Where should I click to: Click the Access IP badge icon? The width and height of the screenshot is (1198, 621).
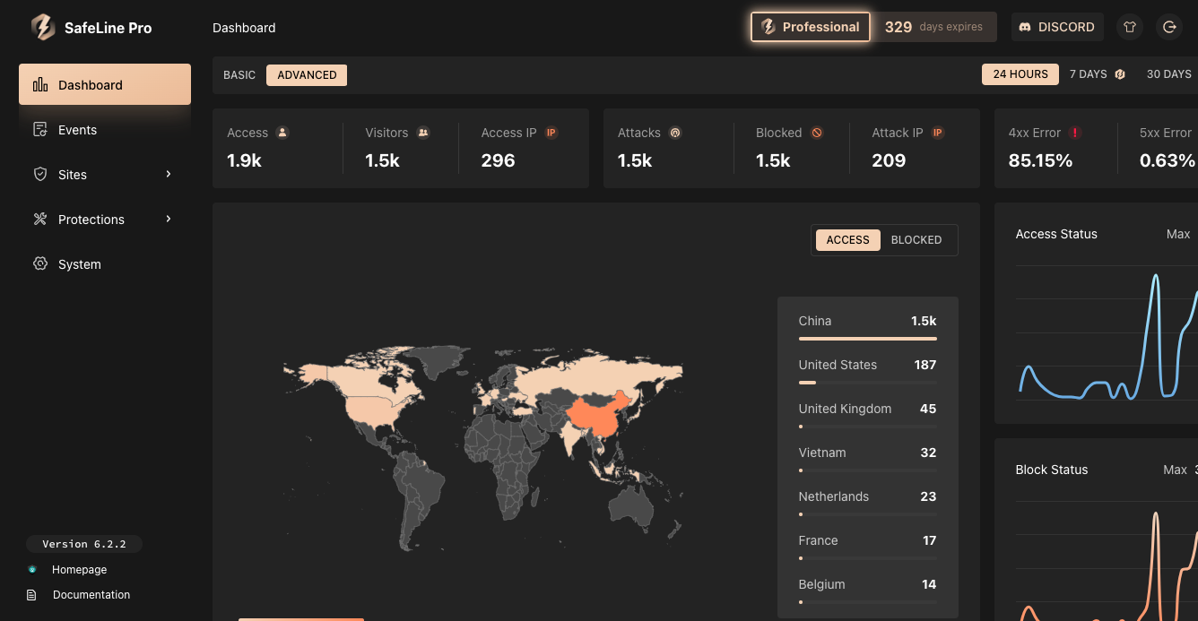click(x=551, y=133)
